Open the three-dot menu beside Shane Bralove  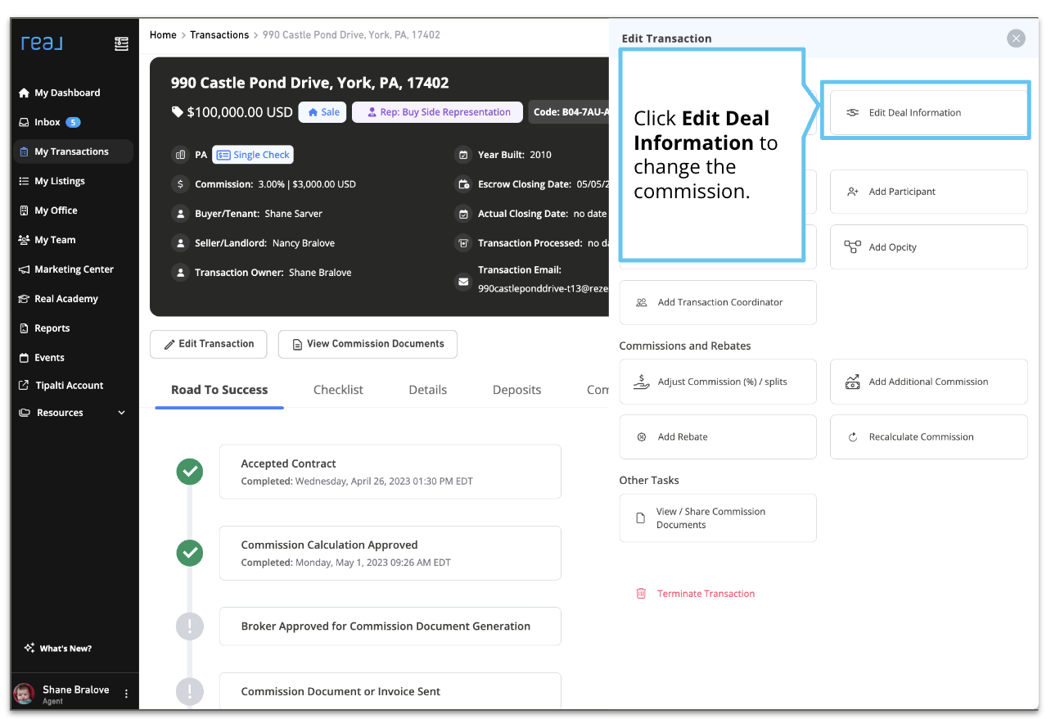point(126,694)
